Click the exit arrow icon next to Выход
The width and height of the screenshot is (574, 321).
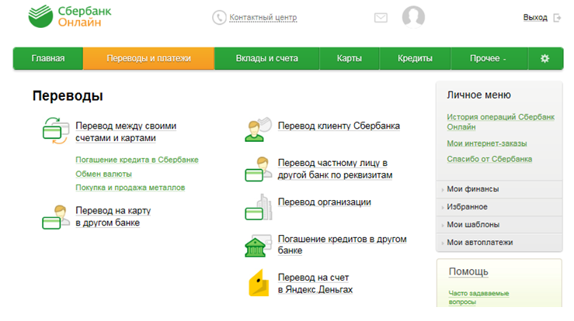(x=557, y=18)
